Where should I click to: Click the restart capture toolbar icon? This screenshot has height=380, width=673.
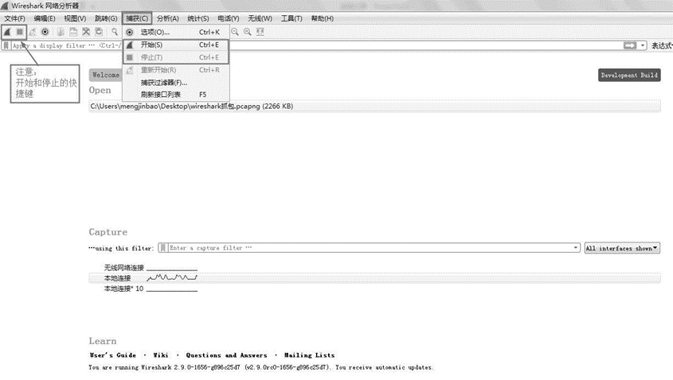(33, 32)
